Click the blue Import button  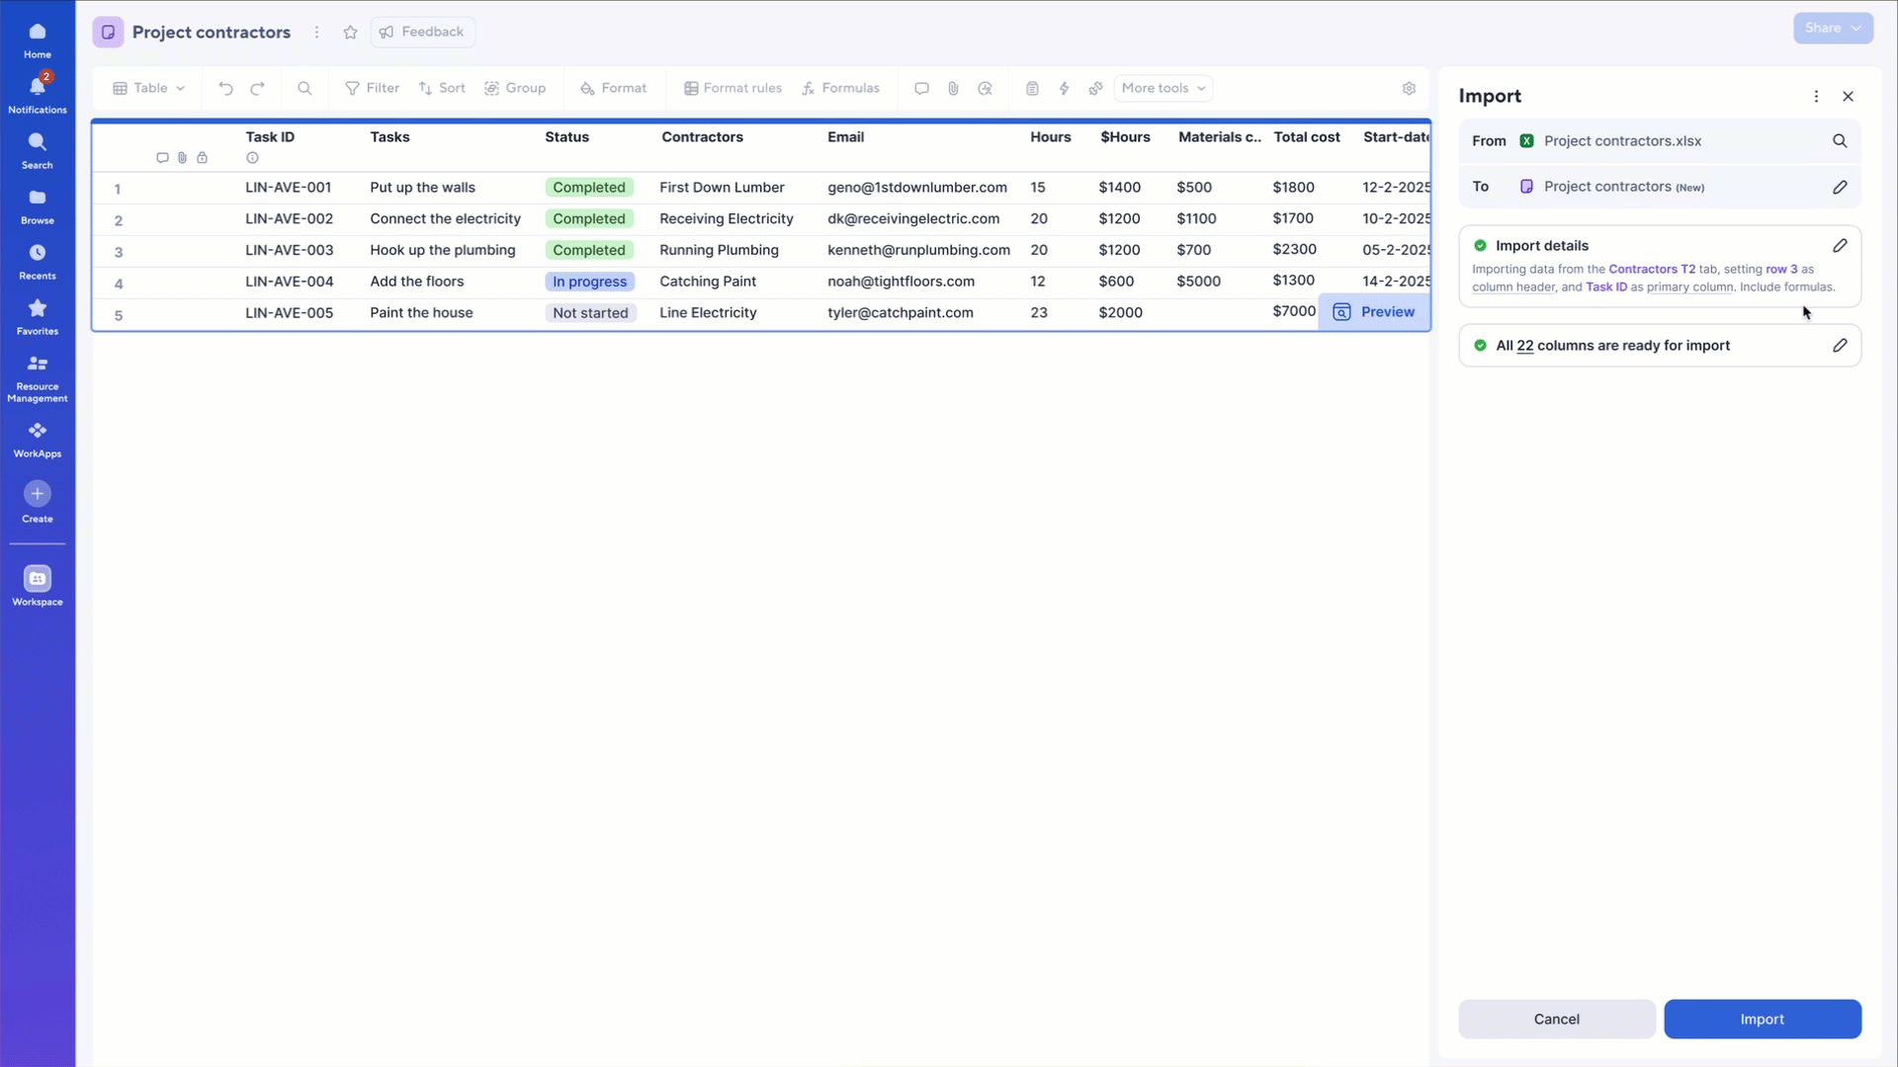click(x=1762, y=1019)
